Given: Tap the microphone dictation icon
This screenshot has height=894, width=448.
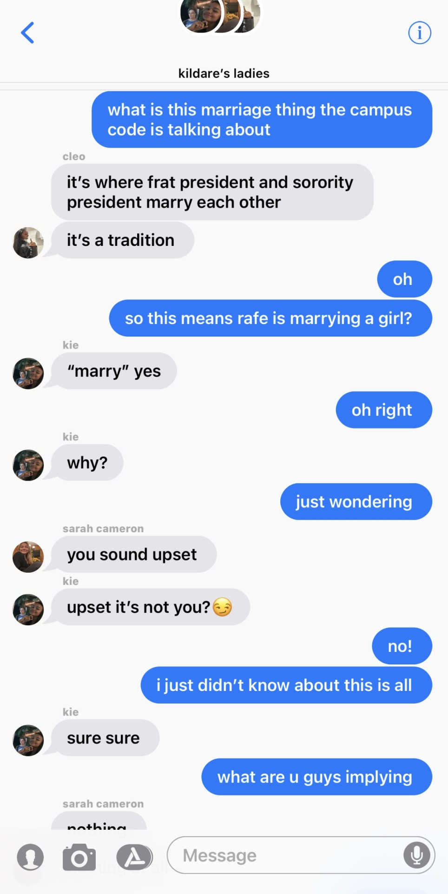Looking at the screenshot, I should point(417,855).
